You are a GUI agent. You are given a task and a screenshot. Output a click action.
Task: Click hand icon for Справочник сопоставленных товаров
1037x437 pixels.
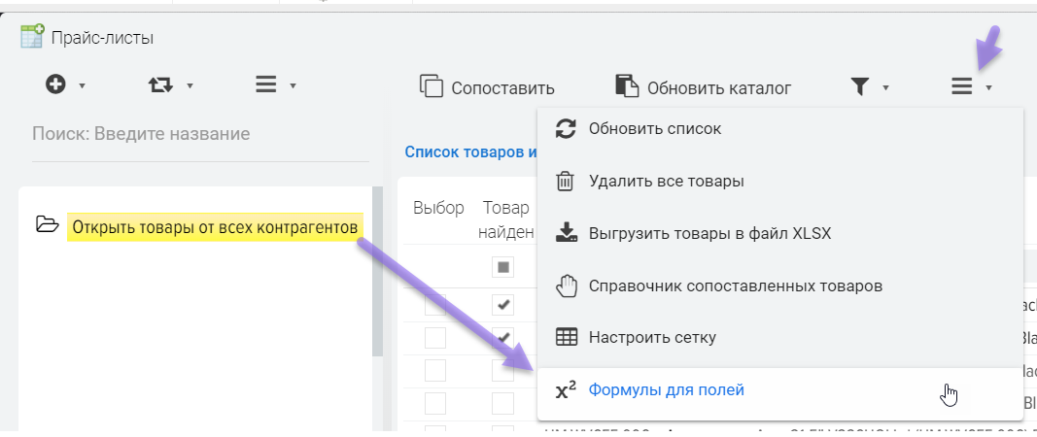tap(565, 286)
